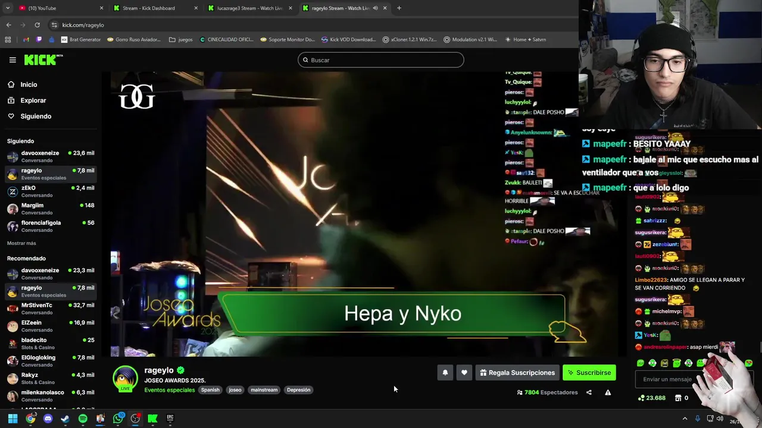Open the Kick app in the taskbar
762x428 pixels.
click(x=152, y=418)
